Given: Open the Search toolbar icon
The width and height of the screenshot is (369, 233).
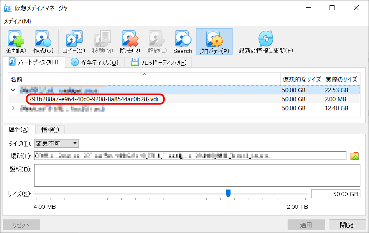Looking at the screenshot, I should pyautogui.click(x=183, y=39).
